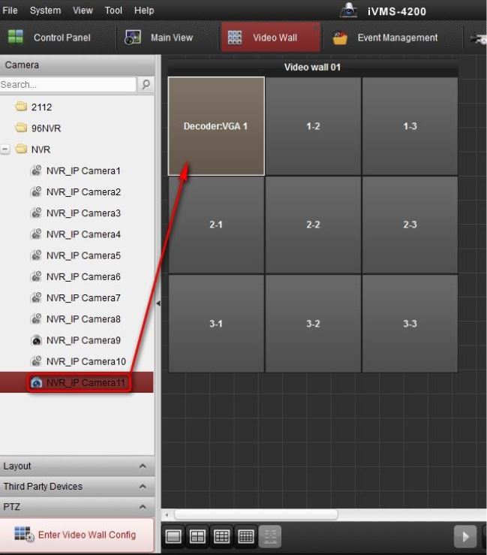
Task: Switch to the Video Wall tab
Action: tap(271, 38)
